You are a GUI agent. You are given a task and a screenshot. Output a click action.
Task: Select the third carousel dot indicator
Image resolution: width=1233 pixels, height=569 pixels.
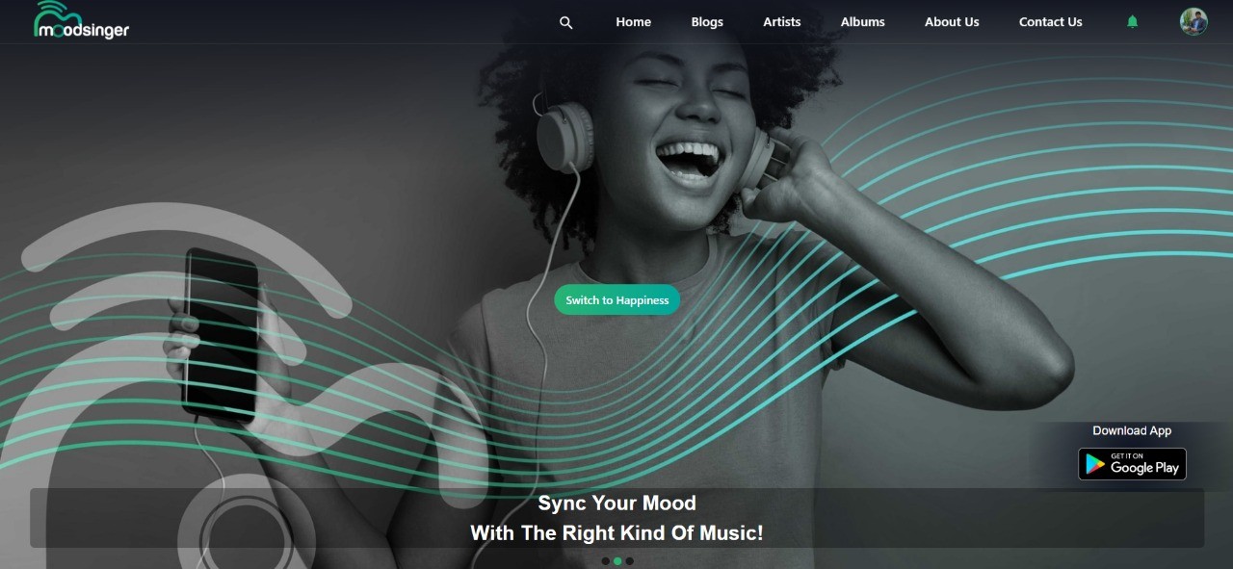click(x=630, y=561)
